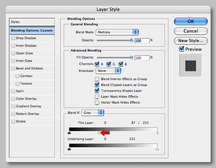Click the Opacity slider handle

pyautogui.click(x=131, y=40)
